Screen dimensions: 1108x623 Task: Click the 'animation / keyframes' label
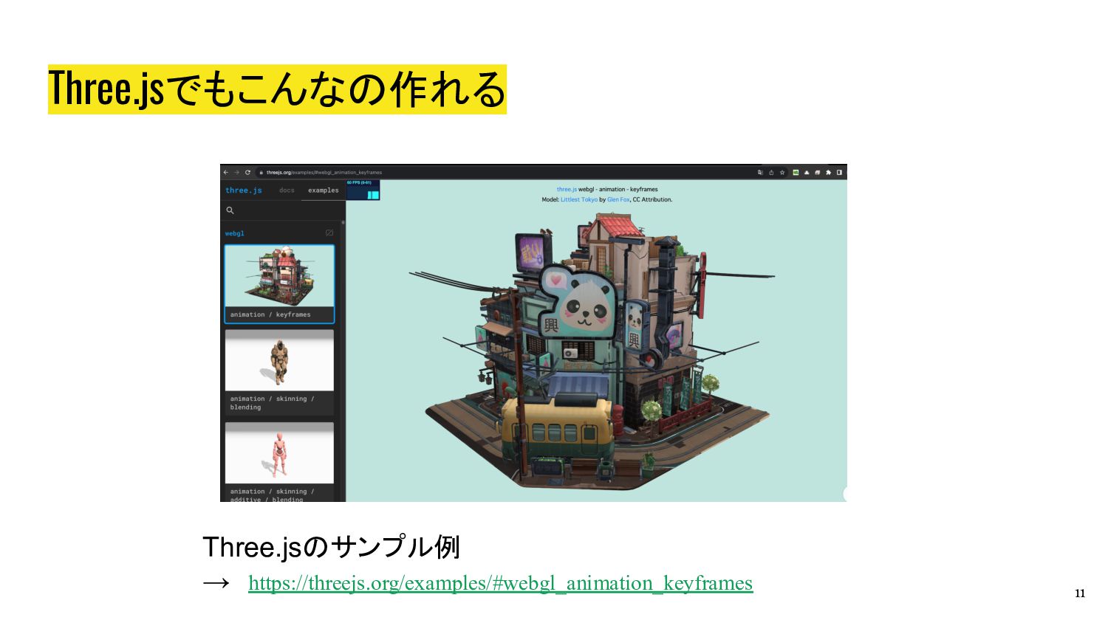coord(270,314)
